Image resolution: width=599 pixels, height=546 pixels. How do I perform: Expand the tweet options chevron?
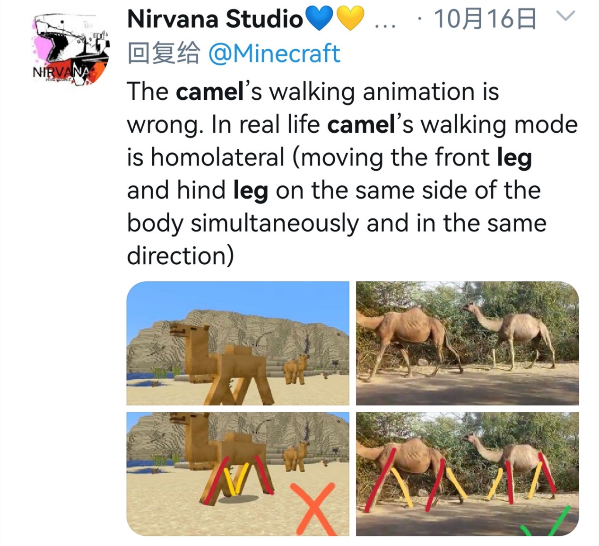565,17
